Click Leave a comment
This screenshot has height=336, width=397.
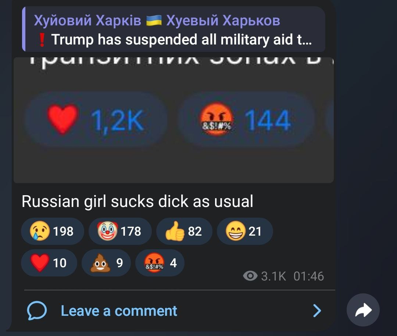coord(119,311)
